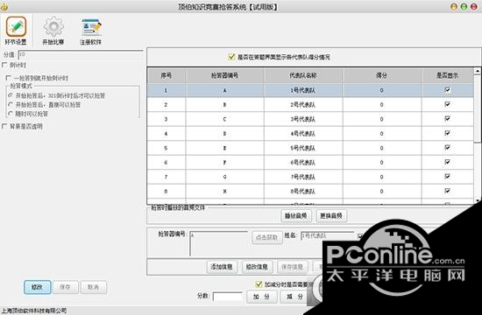
Task: Click the 减分 button
Action: click(x=294, y=297)
